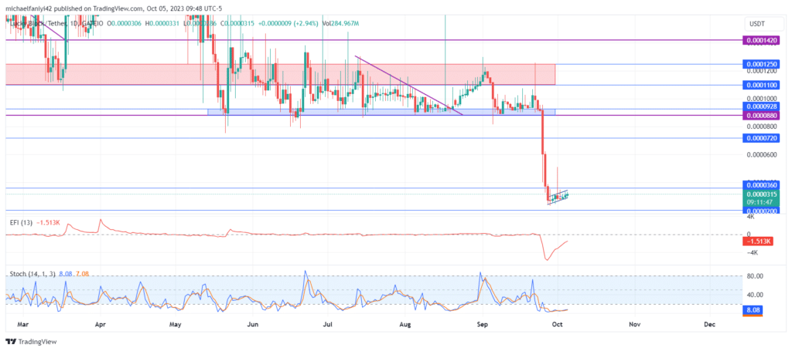Click the current price 0.0000315 label

pyautogui.click(x=762, y=194)
